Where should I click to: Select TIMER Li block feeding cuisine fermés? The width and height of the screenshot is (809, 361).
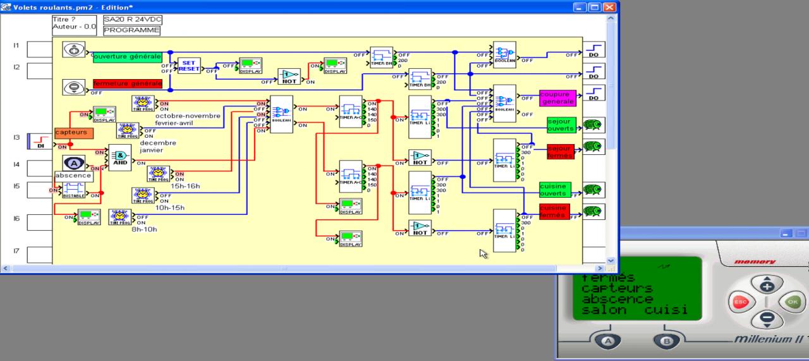pyautogui.click(x=504, y=231)
